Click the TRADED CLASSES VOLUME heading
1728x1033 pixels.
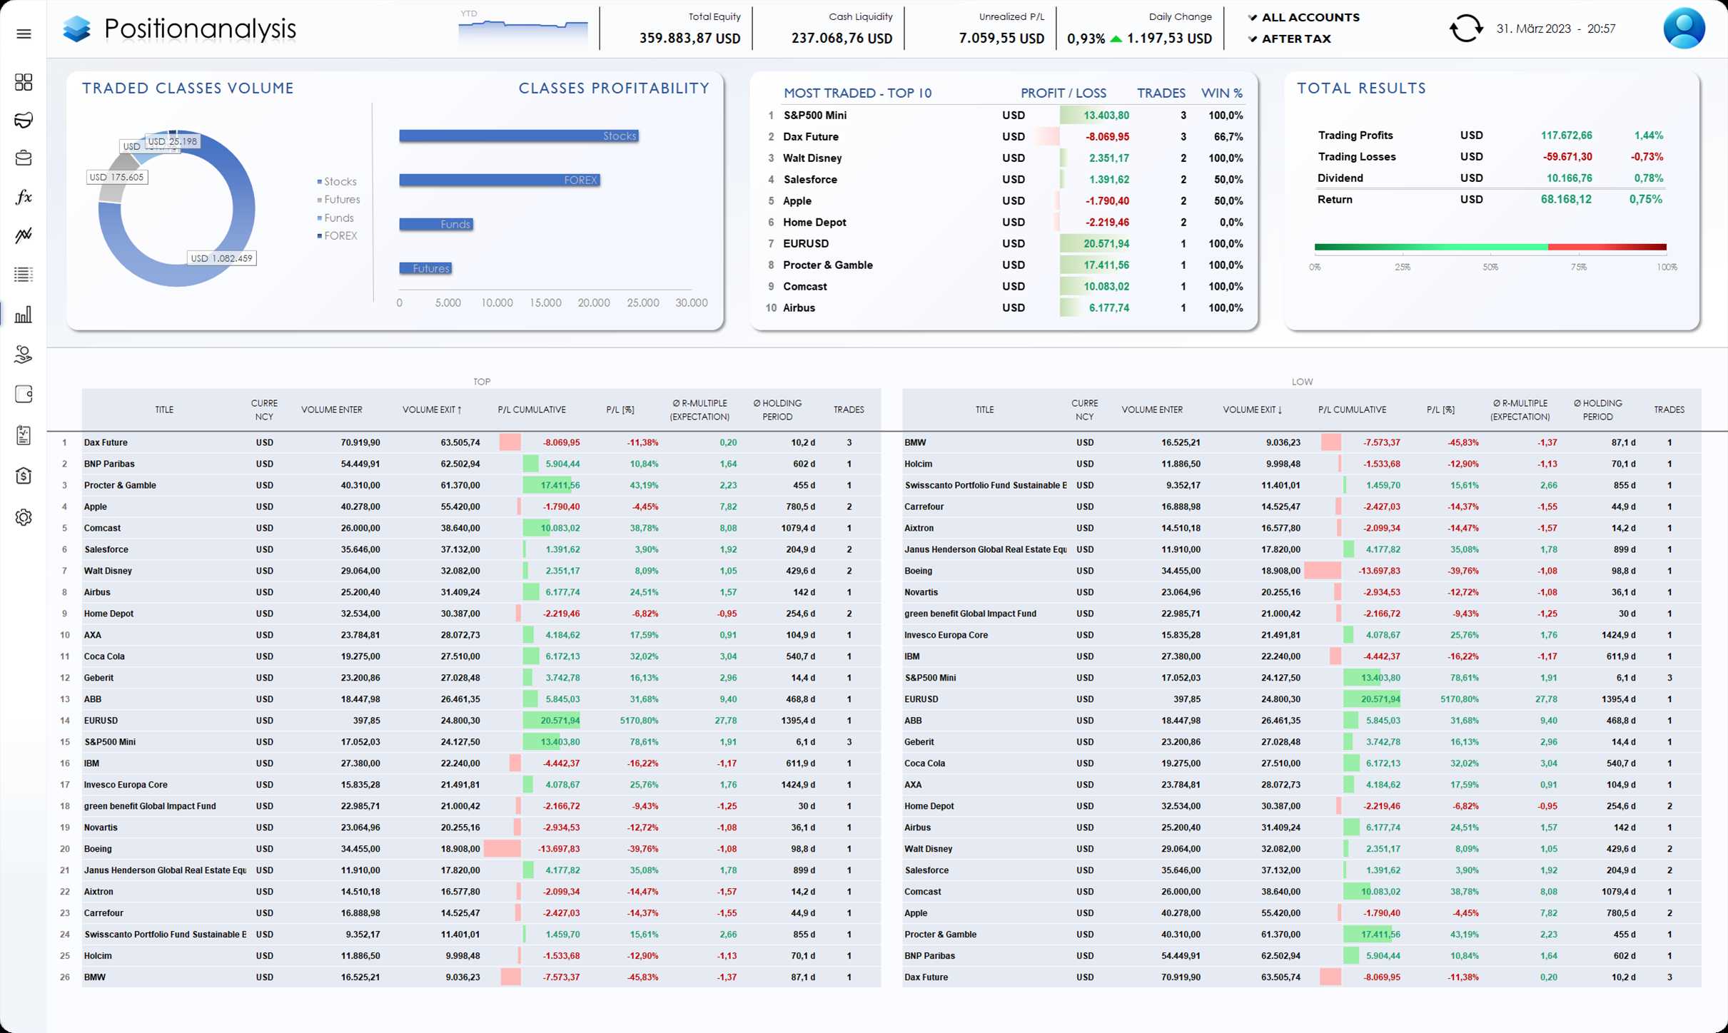pyautogui.click(x=188, y=88)
